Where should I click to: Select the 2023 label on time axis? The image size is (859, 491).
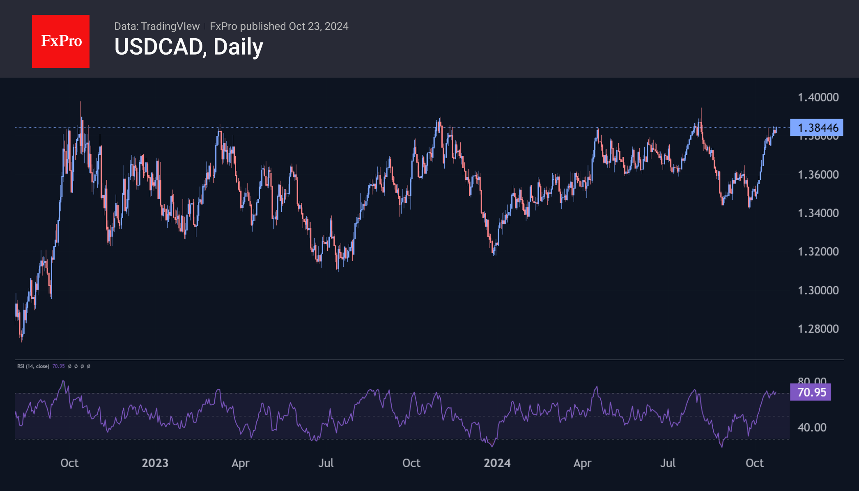(155, 463)
